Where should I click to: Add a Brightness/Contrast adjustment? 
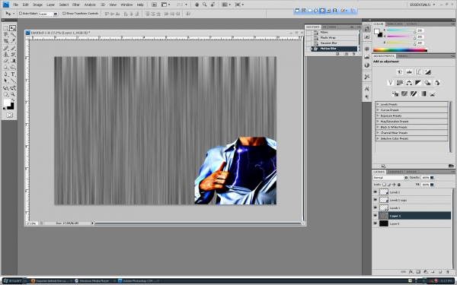(400, 72)
